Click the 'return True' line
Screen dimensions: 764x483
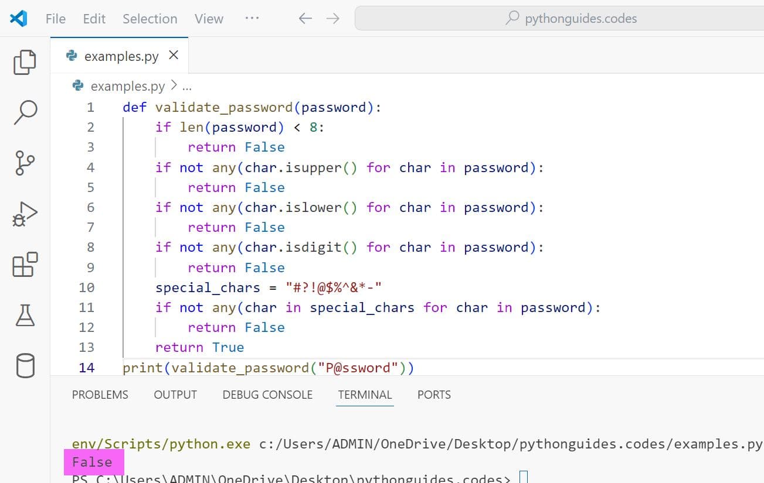pyautogui.click(x=199, y=347)
